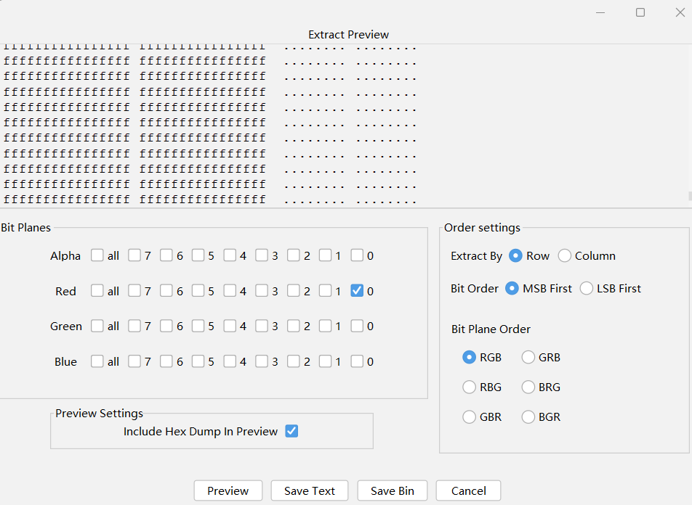Select BGR bit plane order

click(x=528, y=416)
